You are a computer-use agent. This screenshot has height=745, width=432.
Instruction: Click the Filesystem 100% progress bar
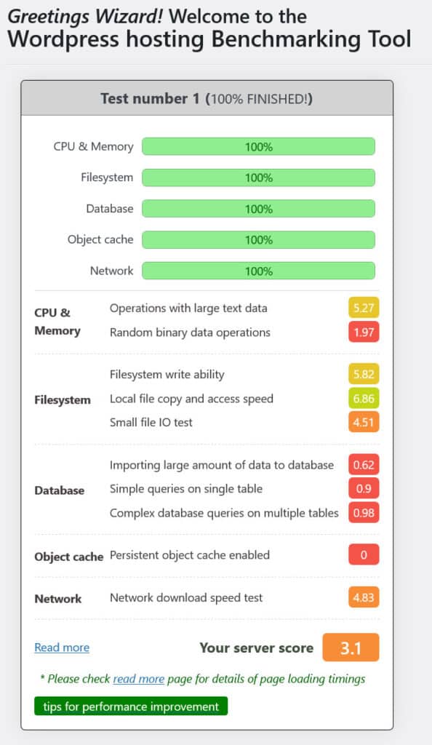tap(260, 178)
